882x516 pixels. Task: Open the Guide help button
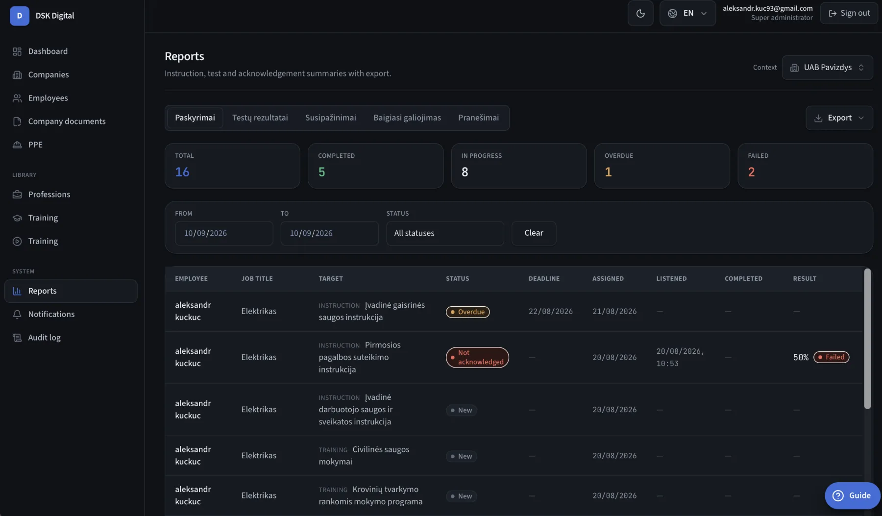(852, 495)
